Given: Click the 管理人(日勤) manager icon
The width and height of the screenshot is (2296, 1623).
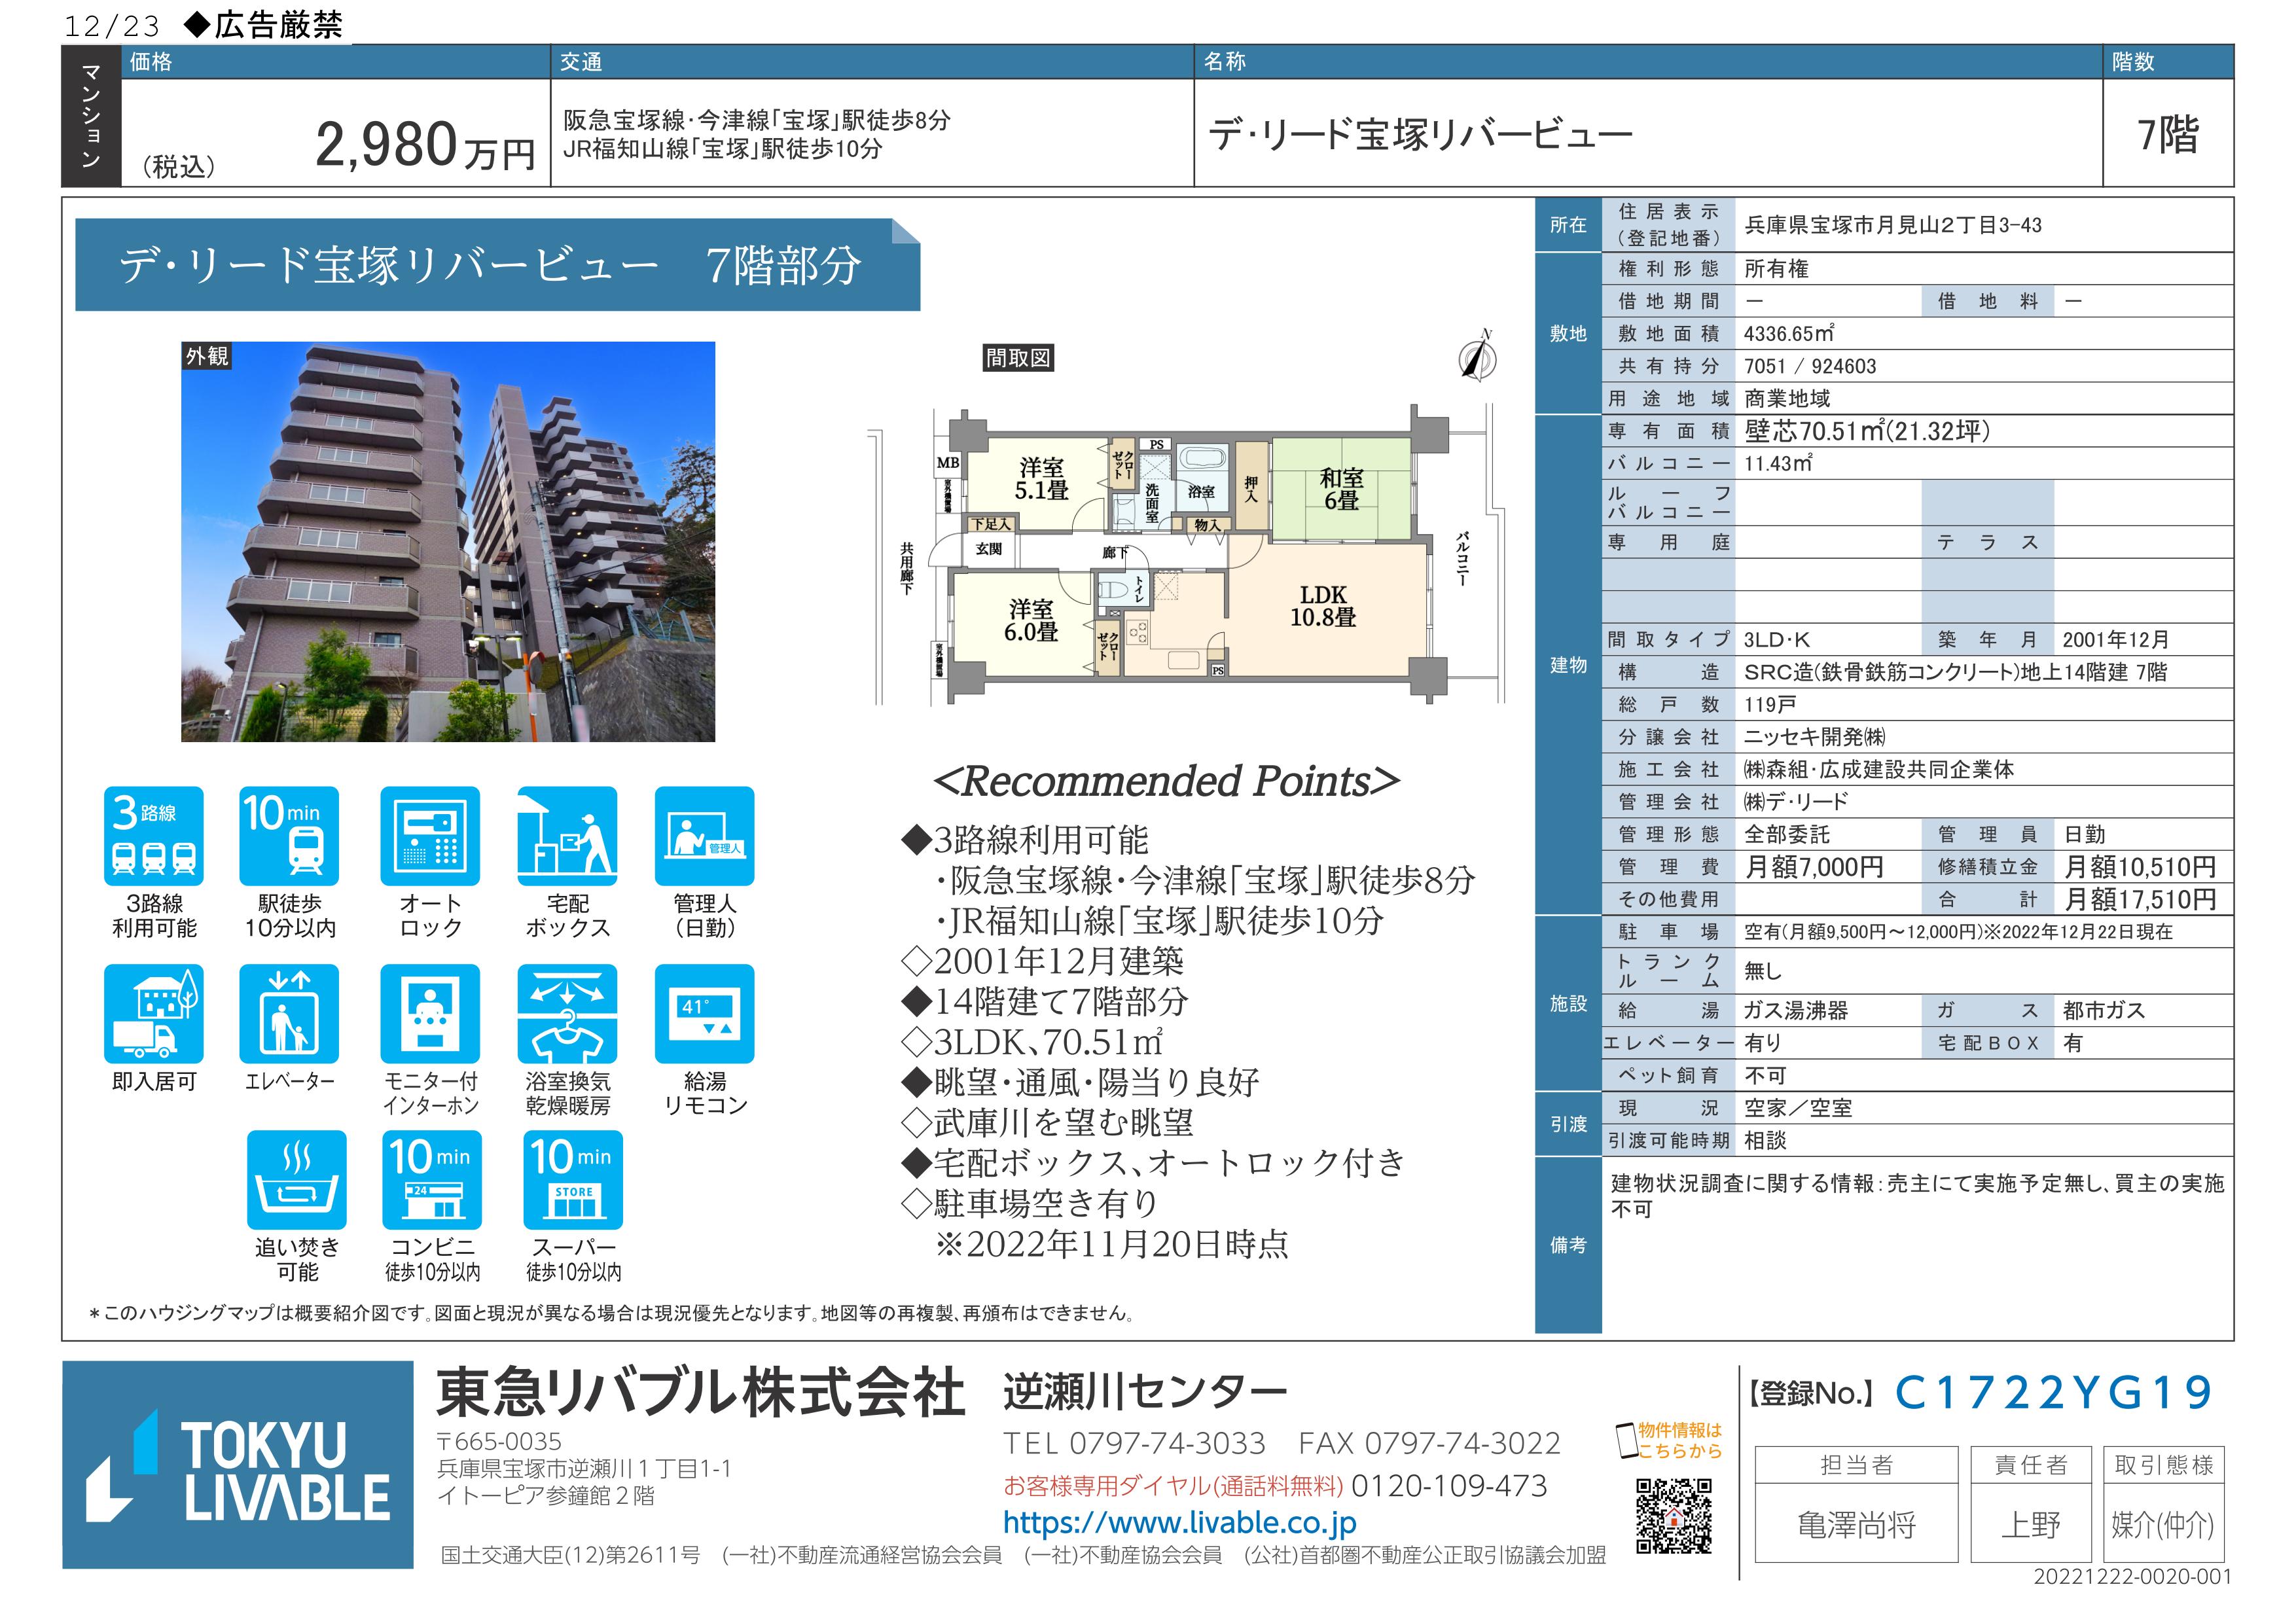Looking at the screenshot, I should [x=704, y=835].
